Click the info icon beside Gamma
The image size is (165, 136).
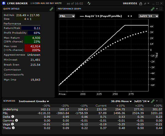(x=16, y=120)
